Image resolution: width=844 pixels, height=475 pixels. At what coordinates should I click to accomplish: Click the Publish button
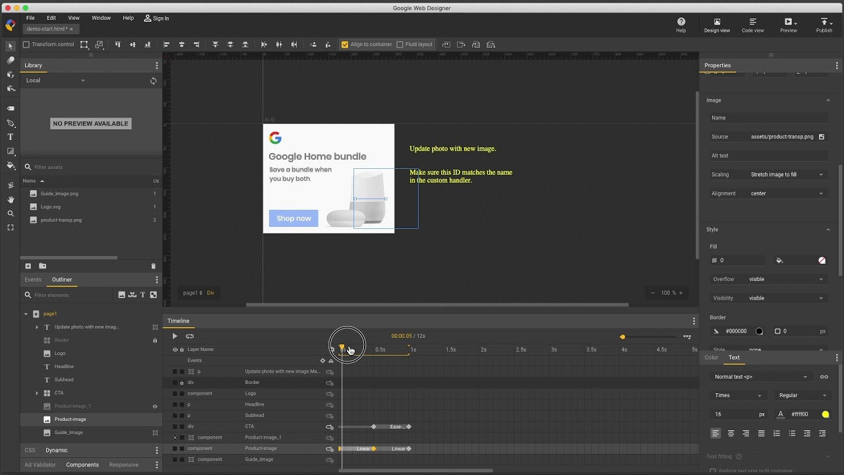click(x=824, y=25)
